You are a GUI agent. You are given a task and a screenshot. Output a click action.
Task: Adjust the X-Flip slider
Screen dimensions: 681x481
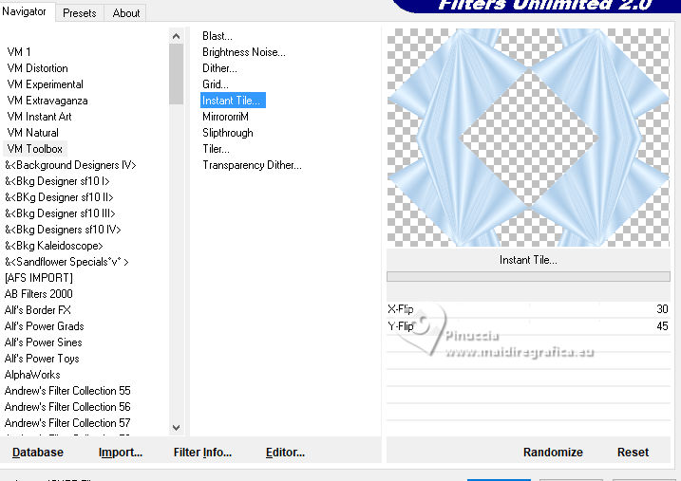tap(528, 309)
